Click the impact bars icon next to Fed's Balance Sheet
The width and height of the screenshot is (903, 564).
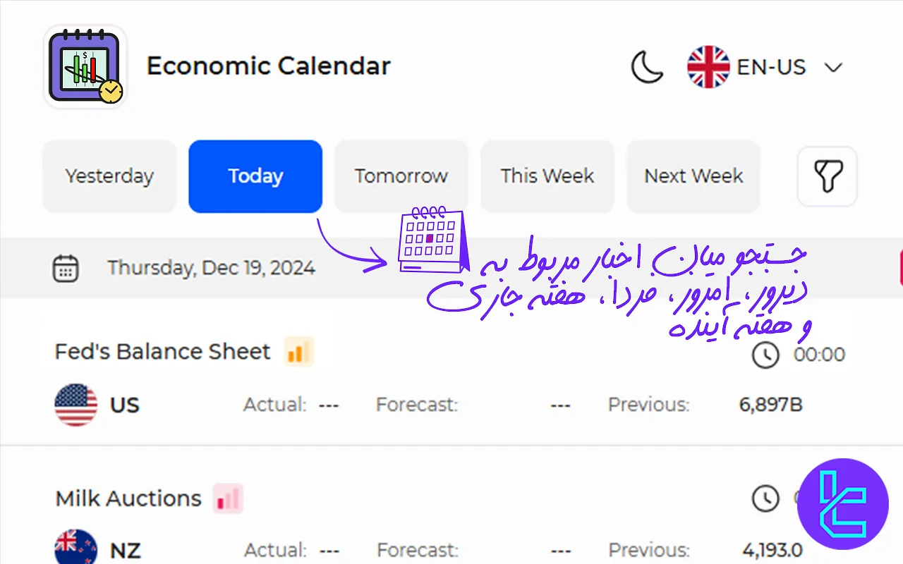[298, 351]
